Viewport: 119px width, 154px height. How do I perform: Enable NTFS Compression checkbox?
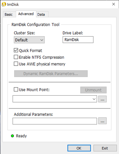(16, 57)
